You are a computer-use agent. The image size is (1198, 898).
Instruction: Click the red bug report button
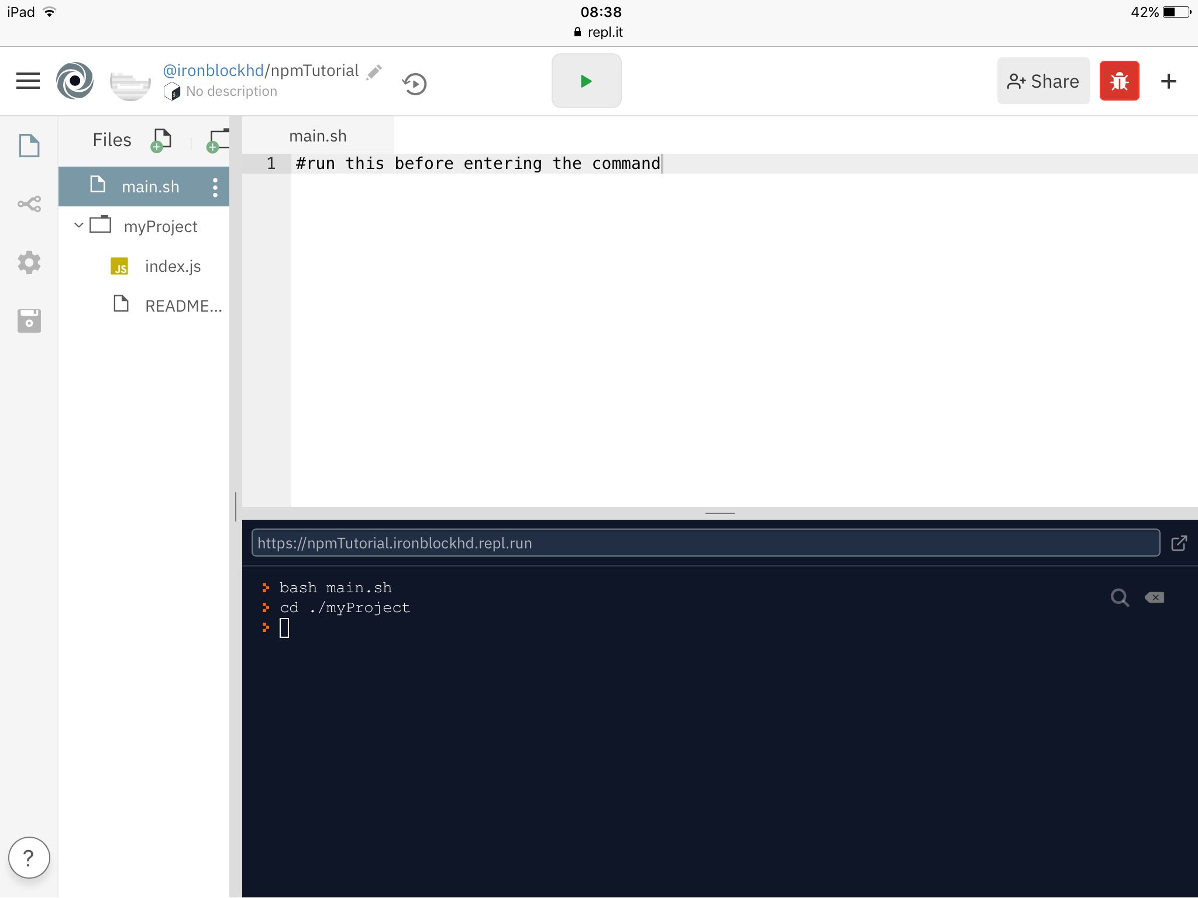click(1119, 81)
